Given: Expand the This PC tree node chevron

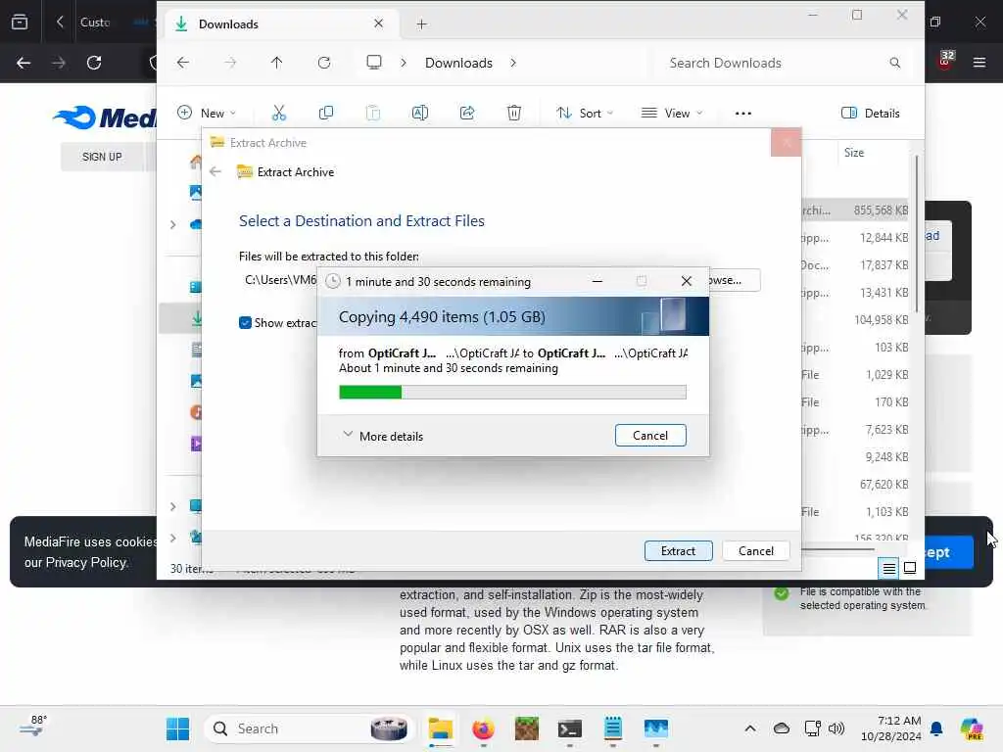Looking at the screenshot, I should (x=172, y=506).
